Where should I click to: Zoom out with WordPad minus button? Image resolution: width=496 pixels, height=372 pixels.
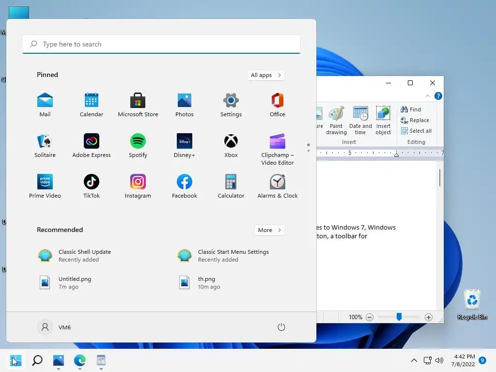(370, 317)
